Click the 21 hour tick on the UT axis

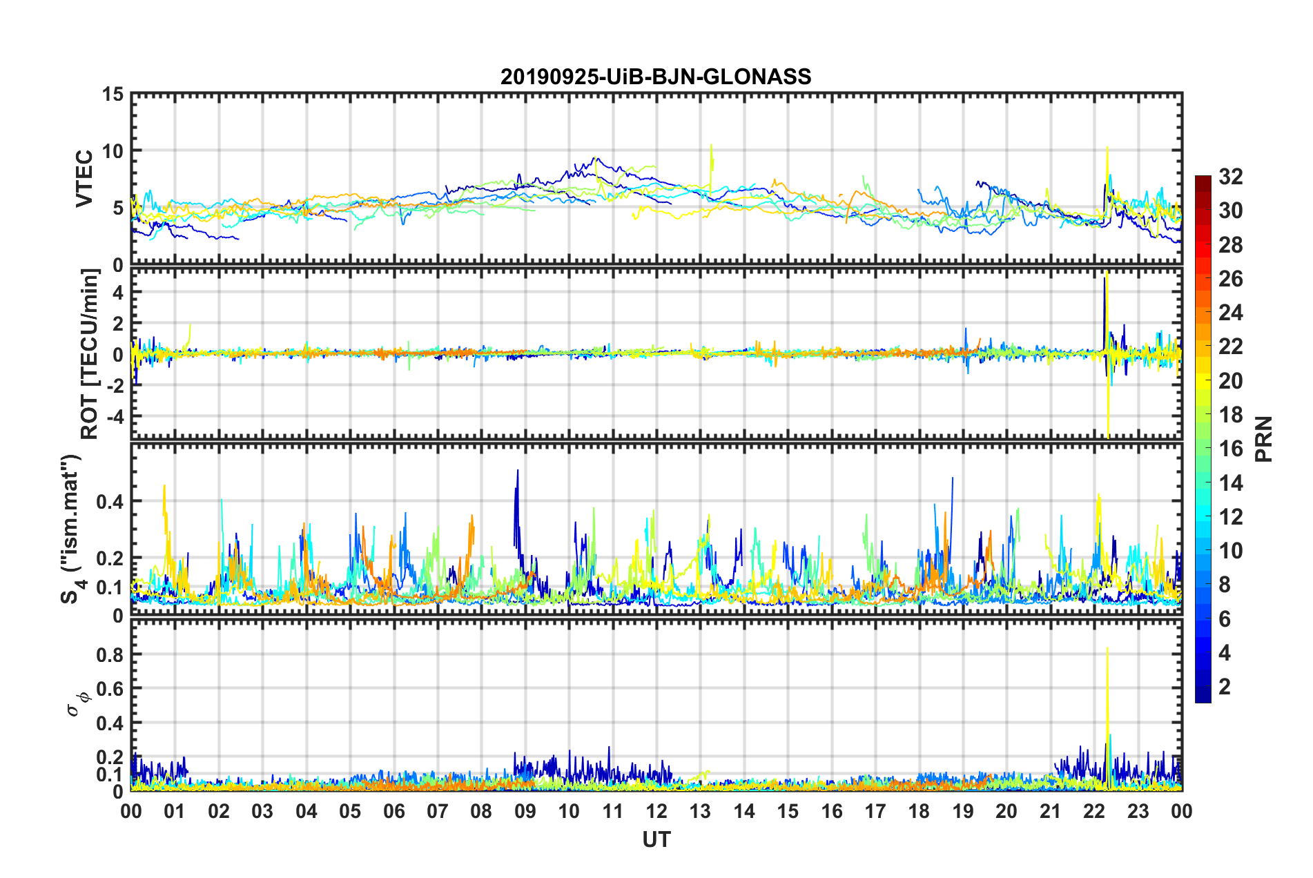[x=1051, y=811]
